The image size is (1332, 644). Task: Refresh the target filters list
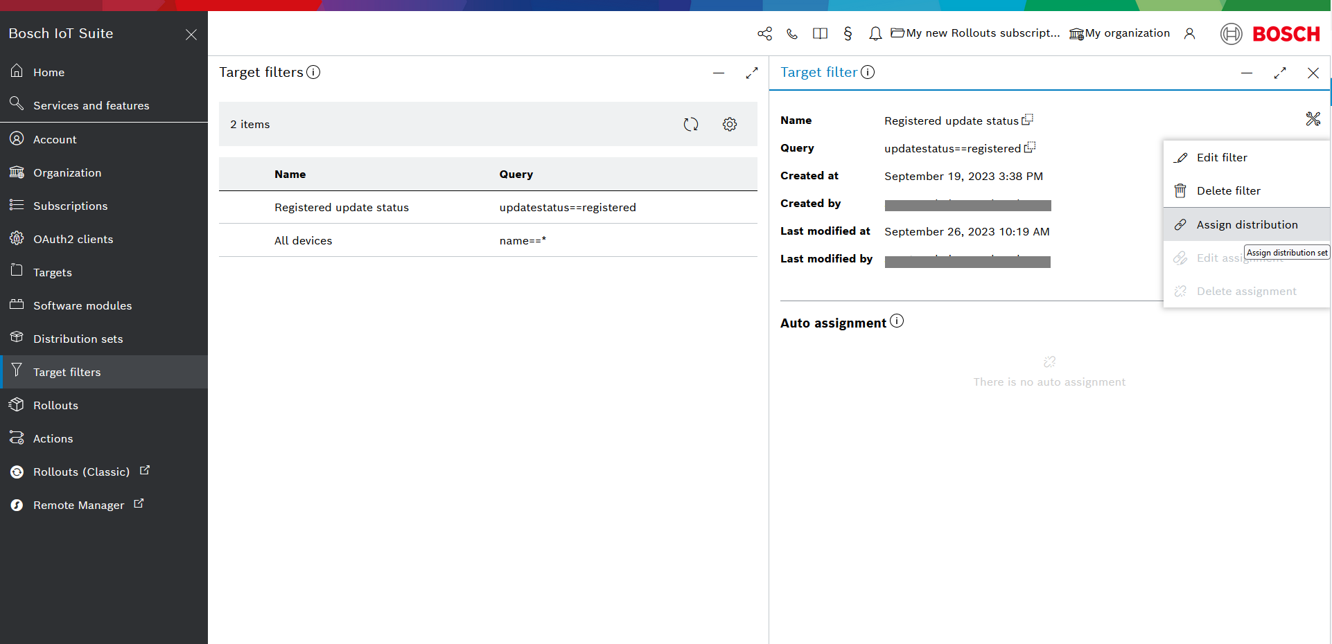click(x=691, y=125)
